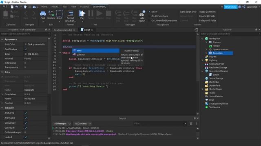
Task: Click the Find binoculars icon
Action: [x=43, y=13]
